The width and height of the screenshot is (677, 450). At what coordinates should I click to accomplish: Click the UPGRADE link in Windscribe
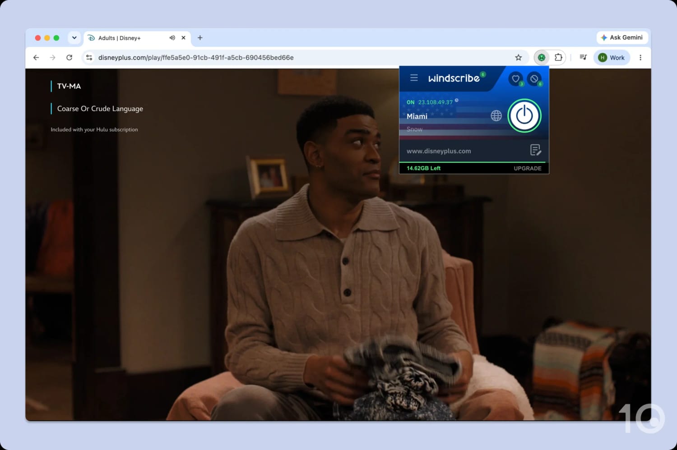tap(528, 168)
